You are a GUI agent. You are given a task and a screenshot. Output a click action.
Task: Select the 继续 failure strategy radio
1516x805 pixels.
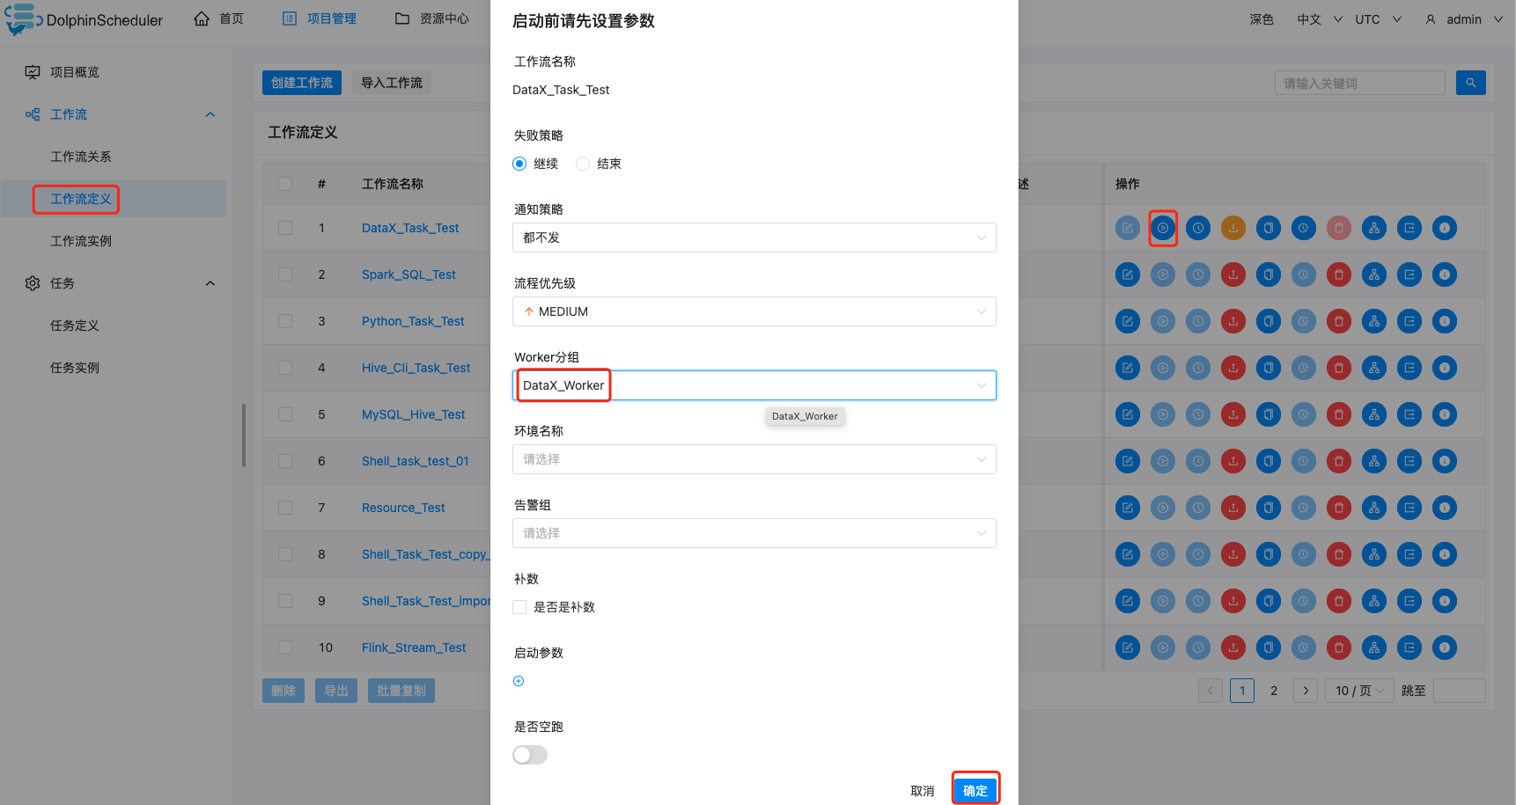click(519, 164)
